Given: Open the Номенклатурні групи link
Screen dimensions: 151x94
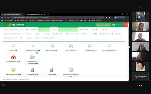Looking at the screenshot, I should pos(33,50).
